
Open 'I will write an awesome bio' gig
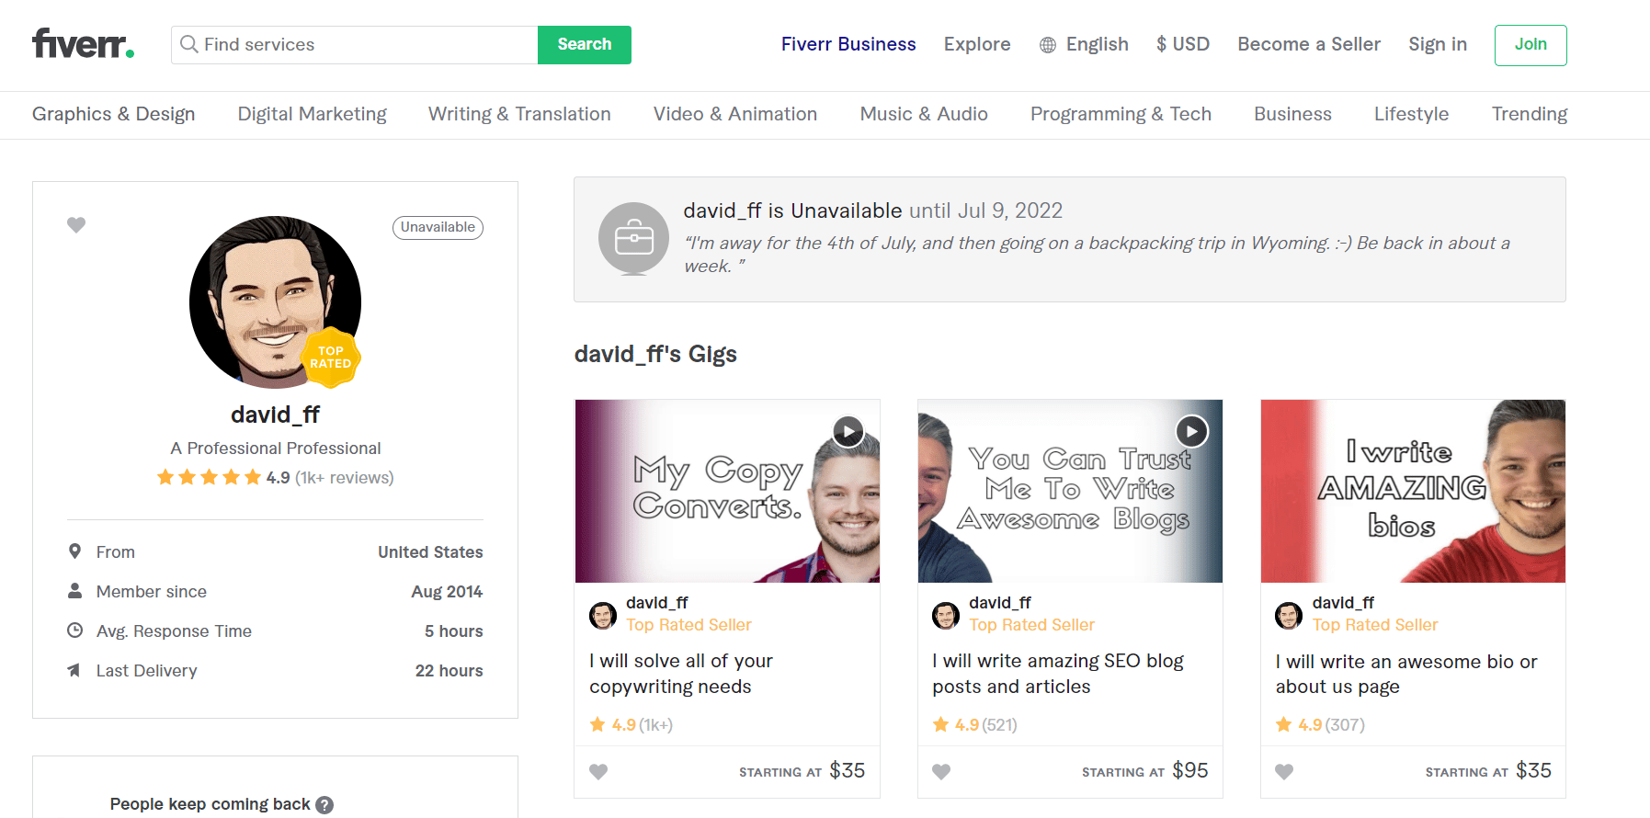(1406, 674)
